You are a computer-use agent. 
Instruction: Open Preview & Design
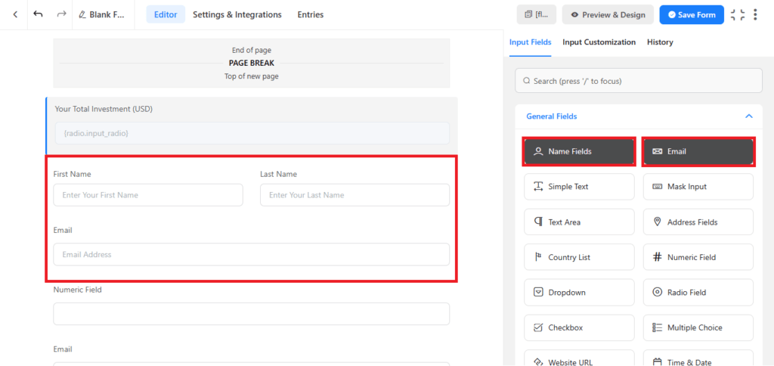[x=608, y=15]
